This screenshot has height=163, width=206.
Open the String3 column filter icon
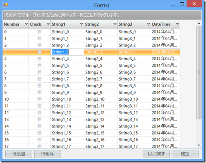(148, 24)
